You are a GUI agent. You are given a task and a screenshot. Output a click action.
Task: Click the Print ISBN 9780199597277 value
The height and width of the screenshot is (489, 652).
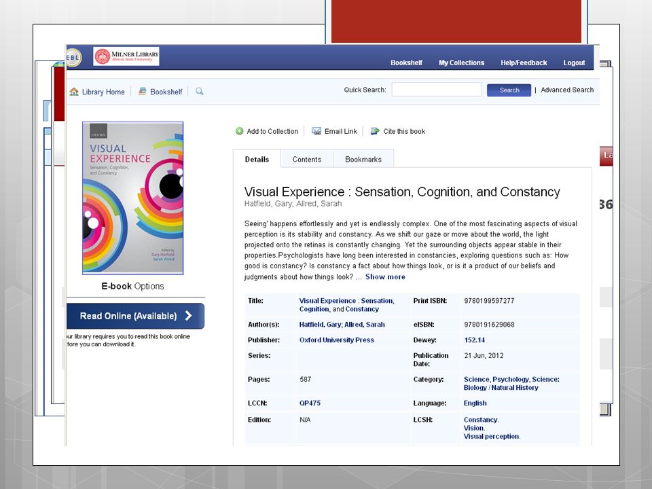coord(489,301)
